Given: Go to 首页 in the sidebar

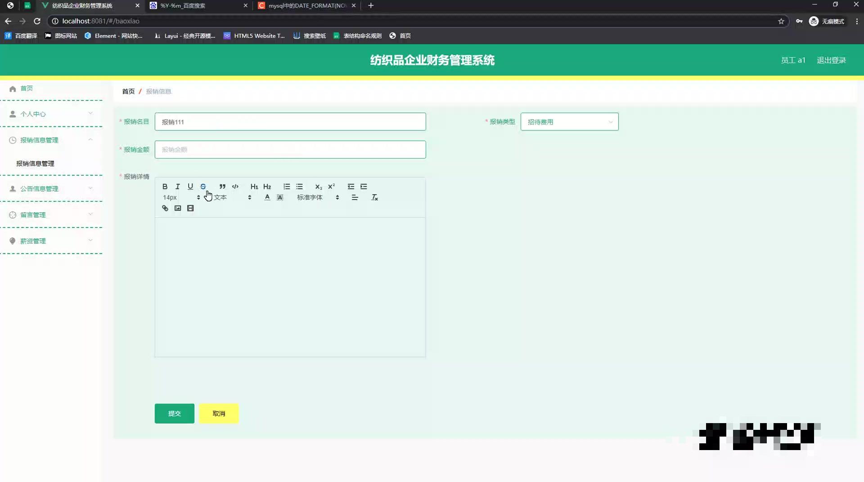Looking at the screenshot, I should click(x=27, y=89).
